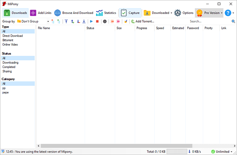Click the black power shutdown icon
Viewport: 237px width, 155px height.
[x=105, y=22]
